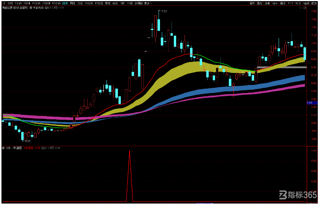Click the 叠加 overlay button
The height and width of the screenshot is (205, 320).
[x=260, y=3]
